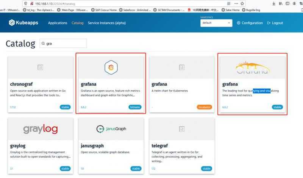Click the bitnami badge on grafana

pyautogui.click(x=135, y=107)
